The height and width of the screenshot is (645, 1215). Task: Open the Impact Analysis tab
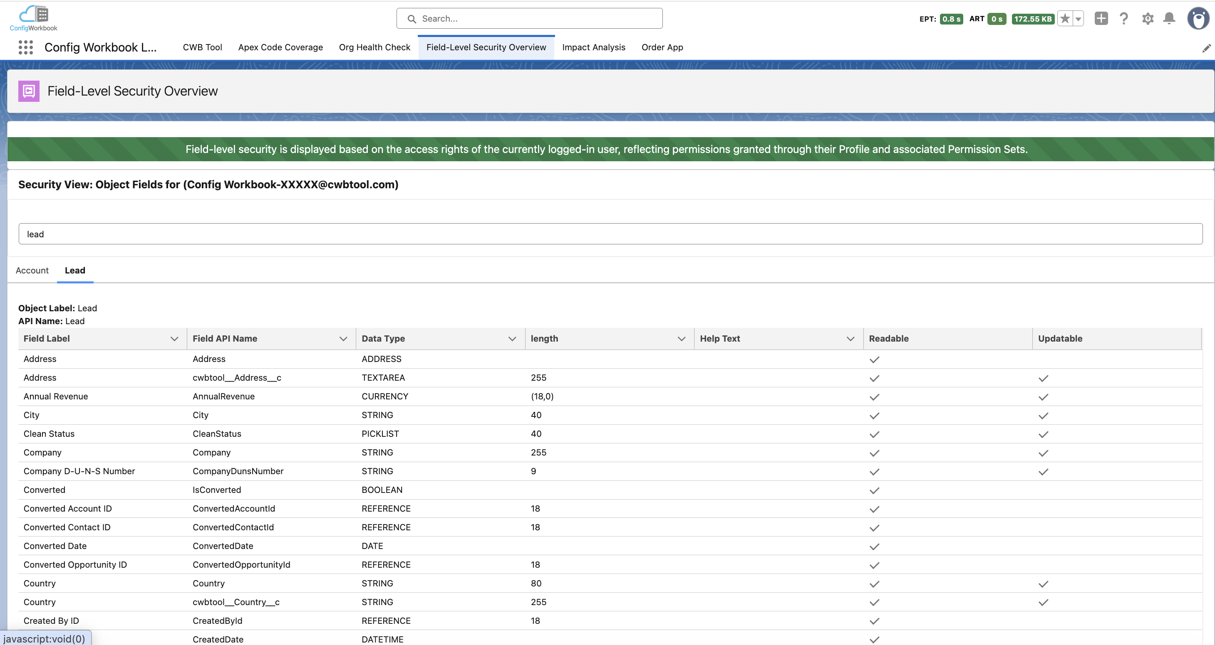(x=593, y=47)
